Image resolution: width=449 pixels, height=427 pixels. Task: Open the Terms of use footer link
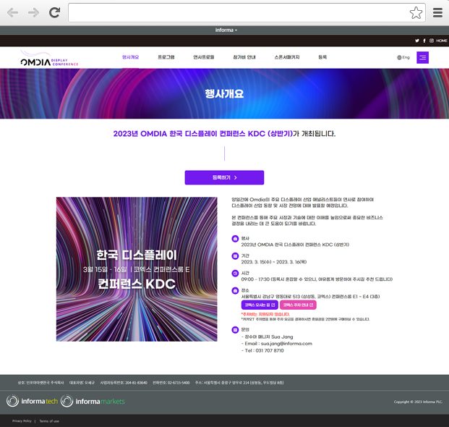click(49, 421)
